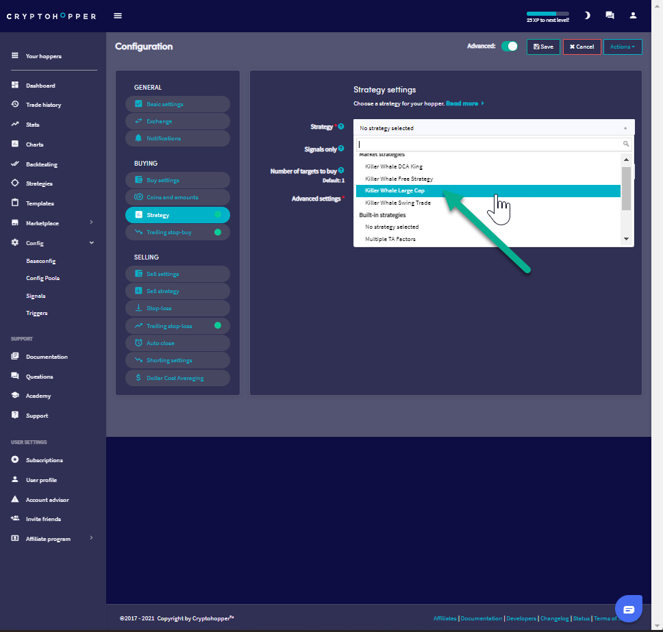Toggle dark mode moon icon
The image size is (663, 632).
[x=587, y=15]
